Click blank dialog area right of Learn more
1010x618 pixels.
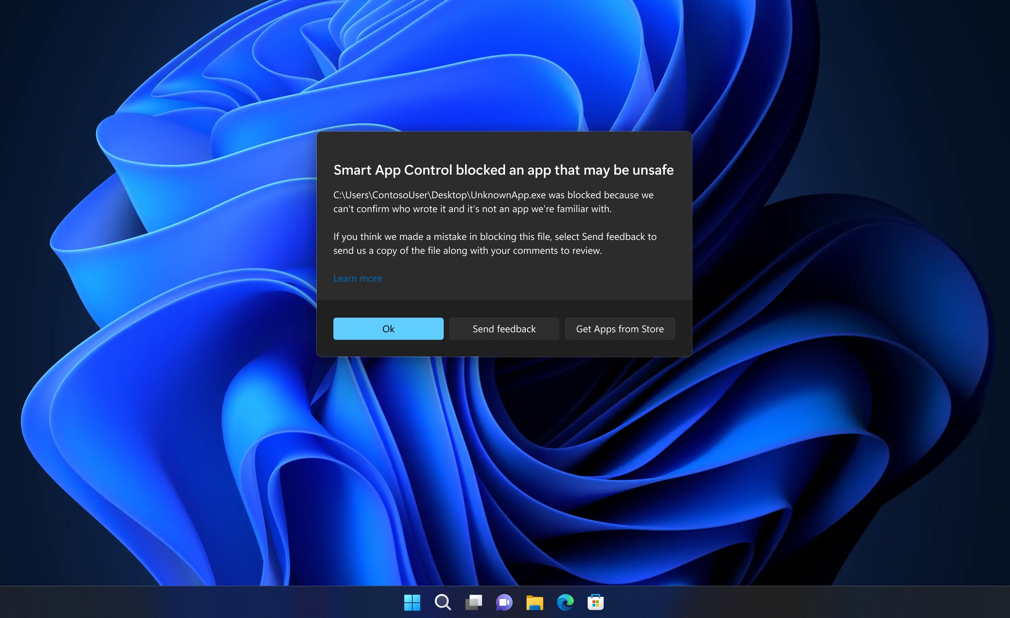tap(533, 278)
